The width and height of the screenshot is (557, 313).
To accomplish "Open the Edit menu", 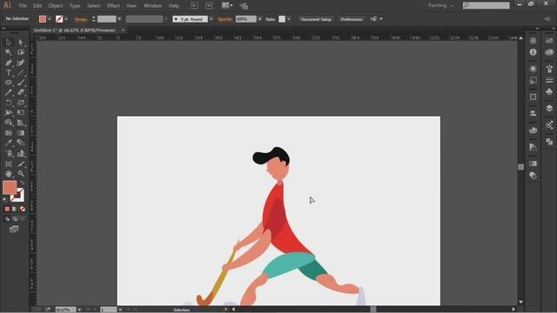I will [37, 6].
